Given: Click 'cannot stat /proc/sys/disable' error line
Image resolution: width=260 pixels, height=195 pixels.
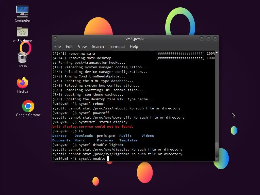Looking at the screenshot, I should pos(117,149).
